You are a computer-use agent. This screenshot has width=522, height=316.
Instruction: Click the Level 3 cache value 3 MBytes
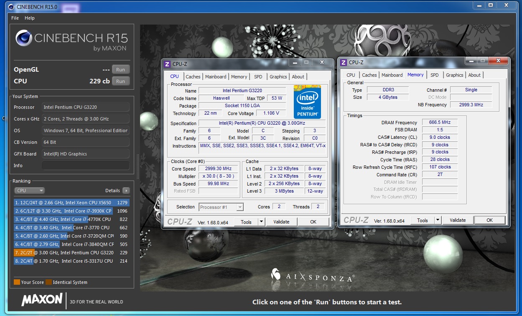point(284,191)
